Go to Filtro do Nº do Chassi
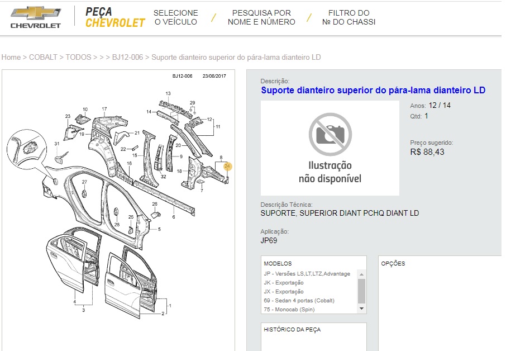This screenshot has height=351, width=530. click(348, 17)
